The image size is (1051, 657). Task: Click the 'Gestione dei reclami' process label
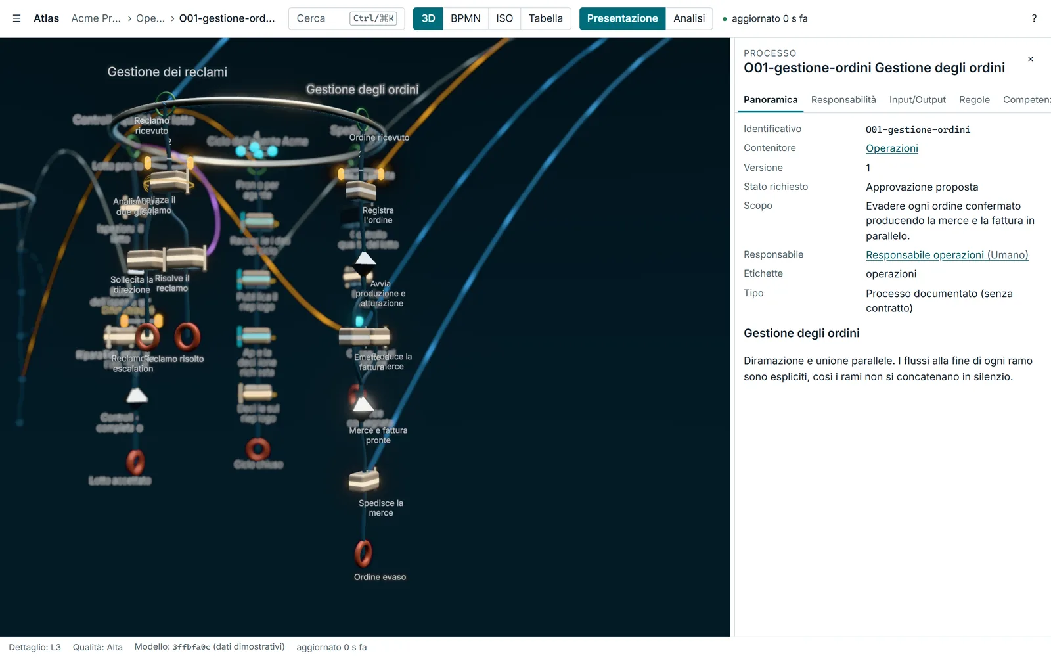pyautogui.click(x=168, y=72)
